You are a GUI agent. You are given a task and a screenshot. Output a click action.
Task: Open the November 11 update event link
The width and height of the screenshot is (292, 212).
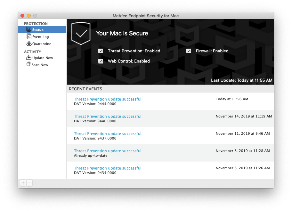tap(108, 134)
